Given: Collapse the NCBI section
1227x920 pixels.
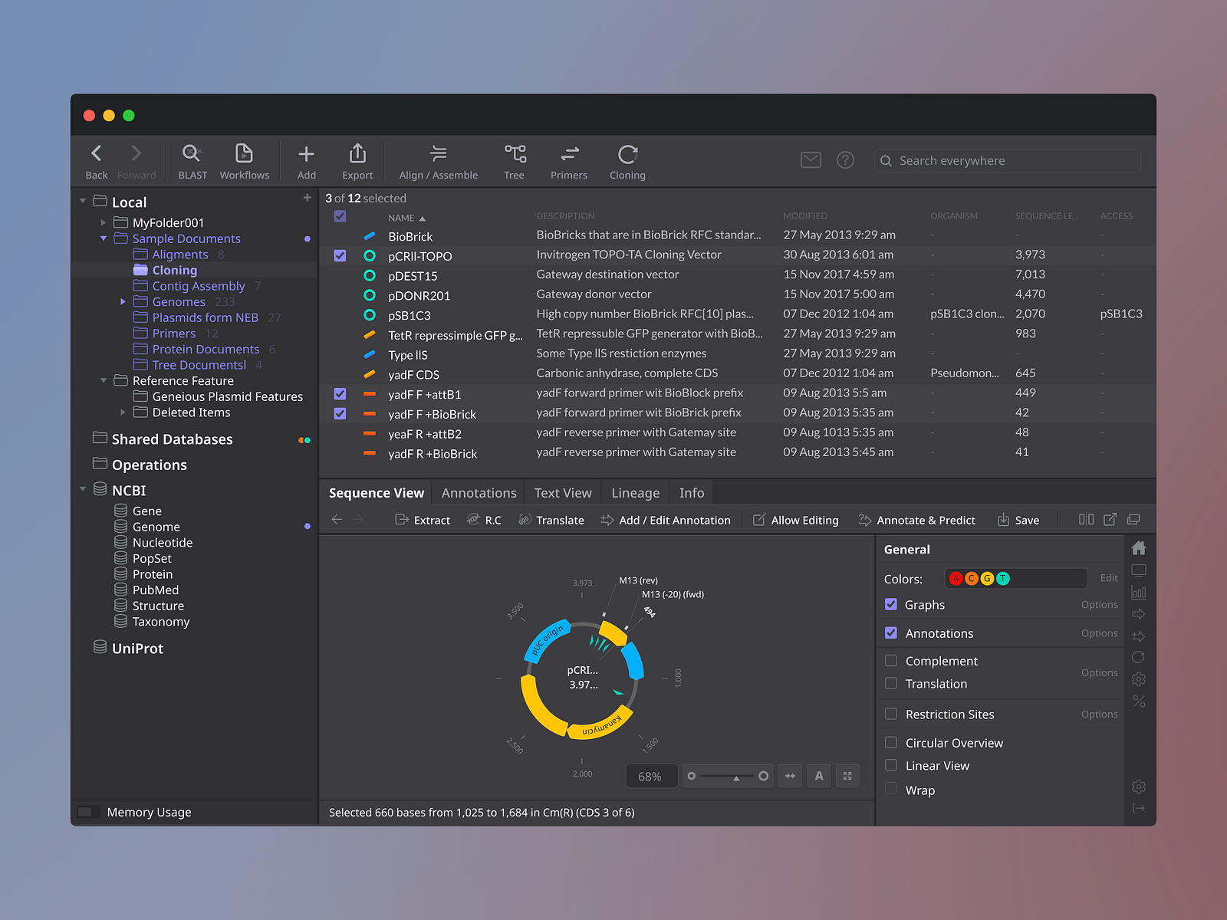Looking at the screenshot, I should (x=83, y=489).
